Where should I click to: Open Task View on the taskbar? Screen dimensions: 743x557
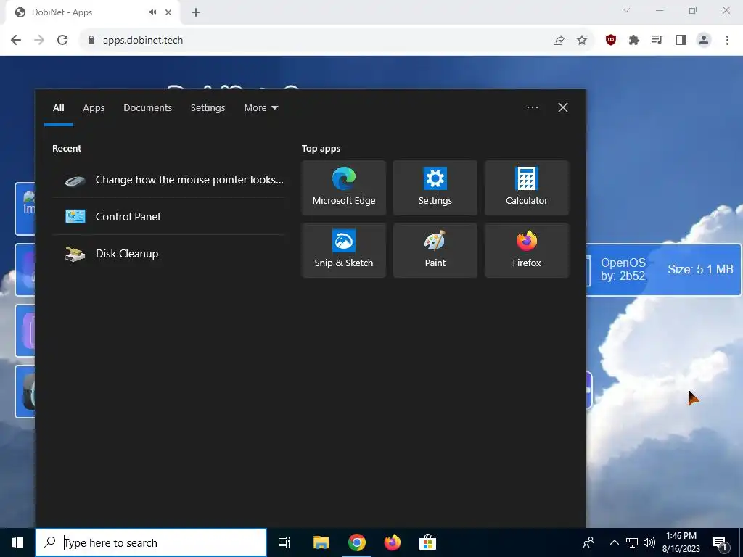pos(284,542)
